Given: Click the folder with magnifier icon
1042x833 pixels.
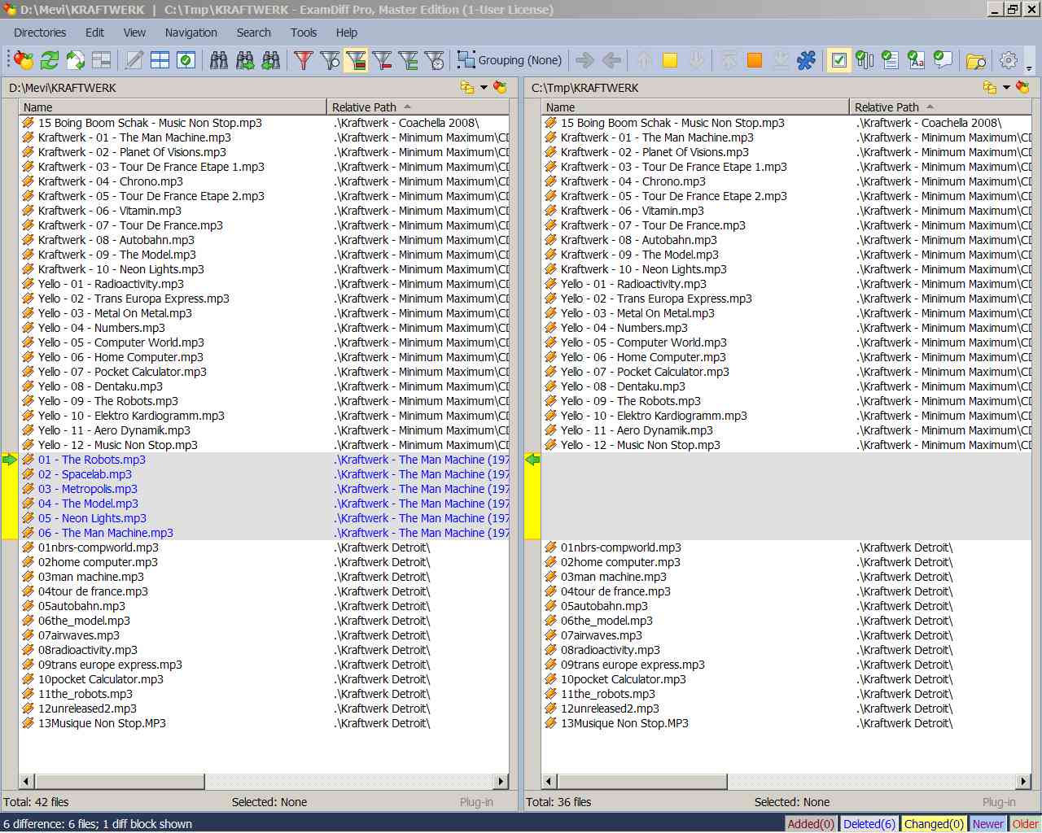Looking at the screenshot, I should click(976, 60).
